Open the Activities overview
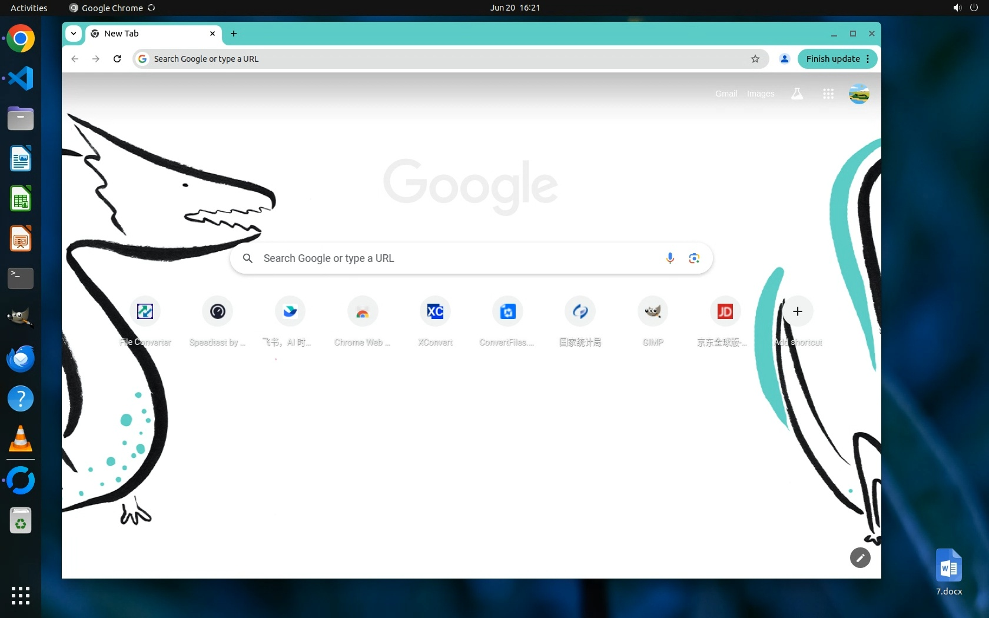Viewport: 989px width, 618px height. point(29,8)
